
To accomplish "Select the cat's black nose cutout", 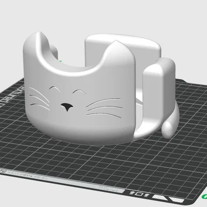I will tap(67, 107).
